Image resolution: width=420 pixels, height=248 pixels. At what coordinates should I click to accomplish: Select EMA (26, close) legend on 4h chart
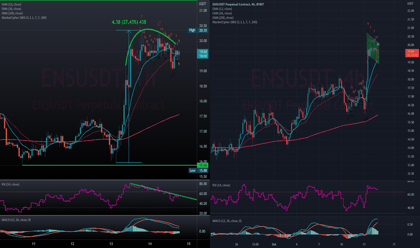pyautogui.click(x=222, y=13)
